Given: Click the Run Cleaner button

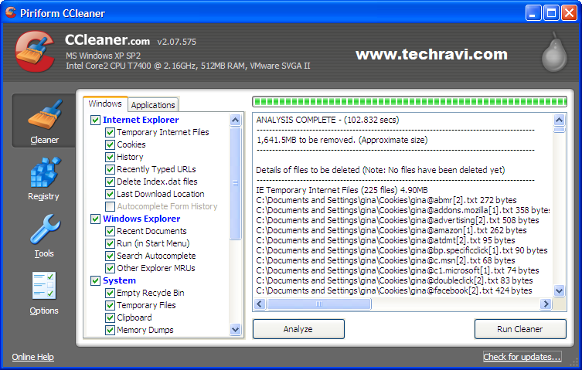Looking at the screenshot, I should click(520, 329).
